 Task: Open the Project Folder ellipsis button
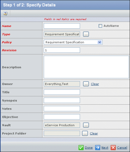[85, 133]
